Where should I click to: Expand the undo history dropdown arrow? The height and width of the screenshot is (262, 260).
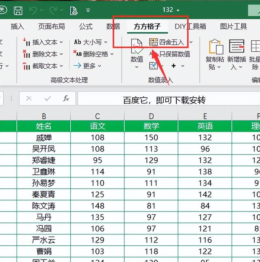[41, 10]
